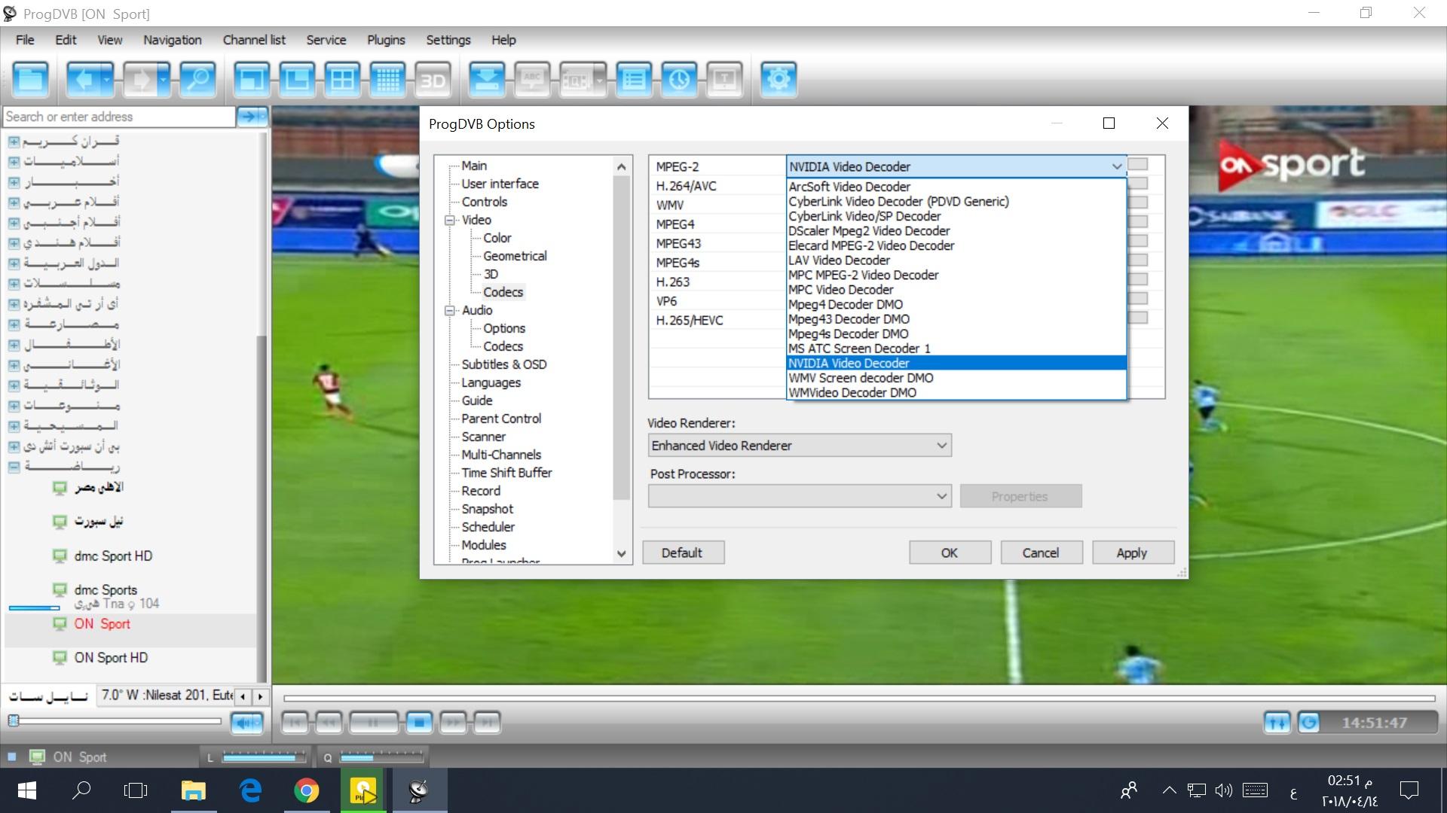Viewport: 1447px width, 813px height.
Task: Expand the الأطفال channel group
Action: [x=14, y=345]
